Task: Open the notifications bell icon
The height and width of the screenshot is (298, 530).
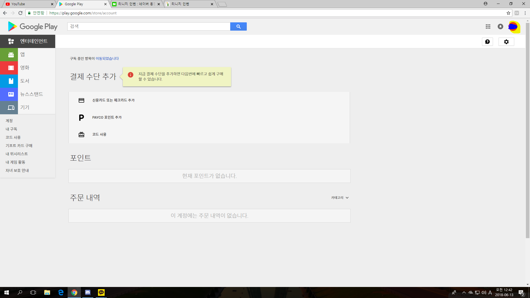Action: [500, 26]
